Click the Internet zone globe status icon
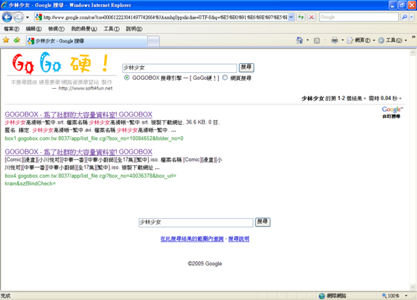The width and height of the screenshot is (417, 300). click(322, 296)
